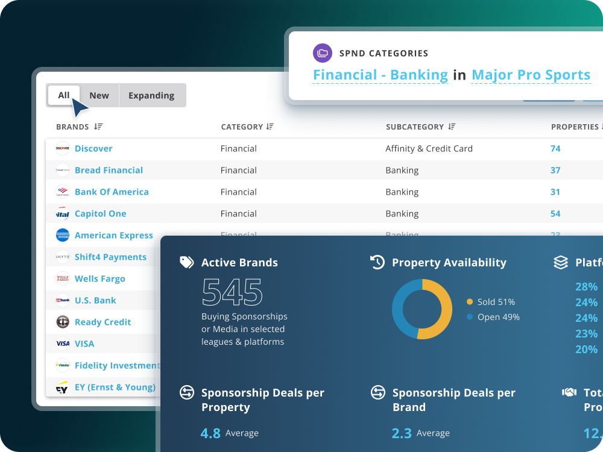
Task: Click the Wells Fargo logo icon
Action: (x=63, y=278)
